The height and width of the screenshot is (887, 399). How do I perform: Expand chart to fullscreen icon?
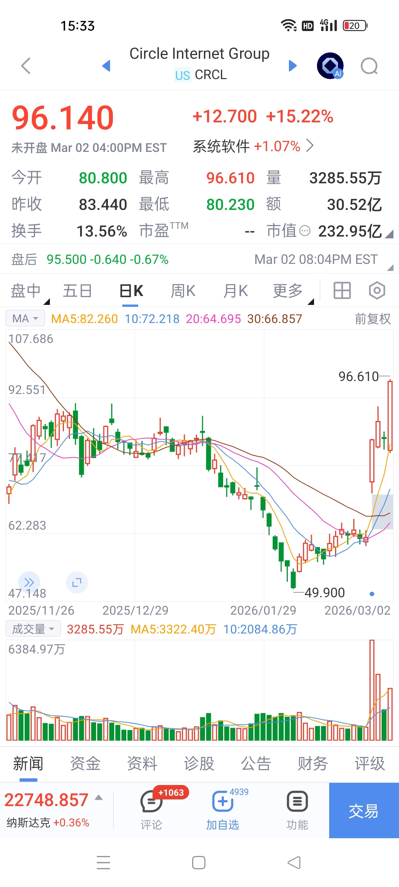(x=77, y=582)
